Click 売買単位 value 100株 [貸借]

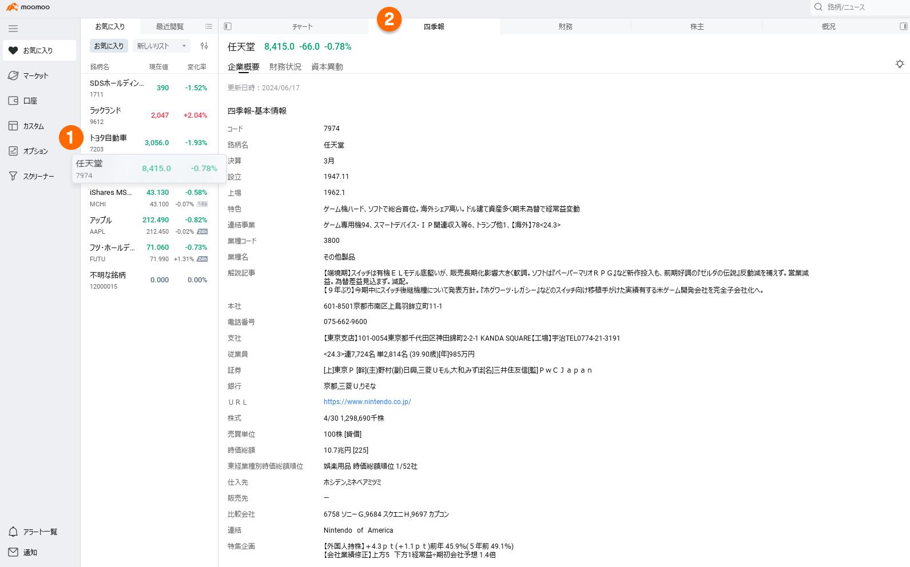(x=343, y=434)
